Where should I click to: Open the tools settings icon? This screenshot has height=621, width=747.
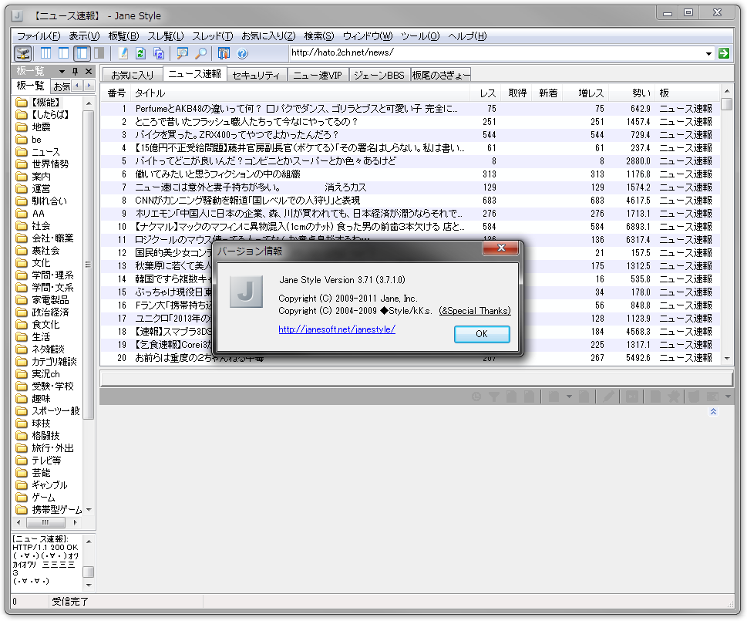pyautogui.click(x=224, y=53)
